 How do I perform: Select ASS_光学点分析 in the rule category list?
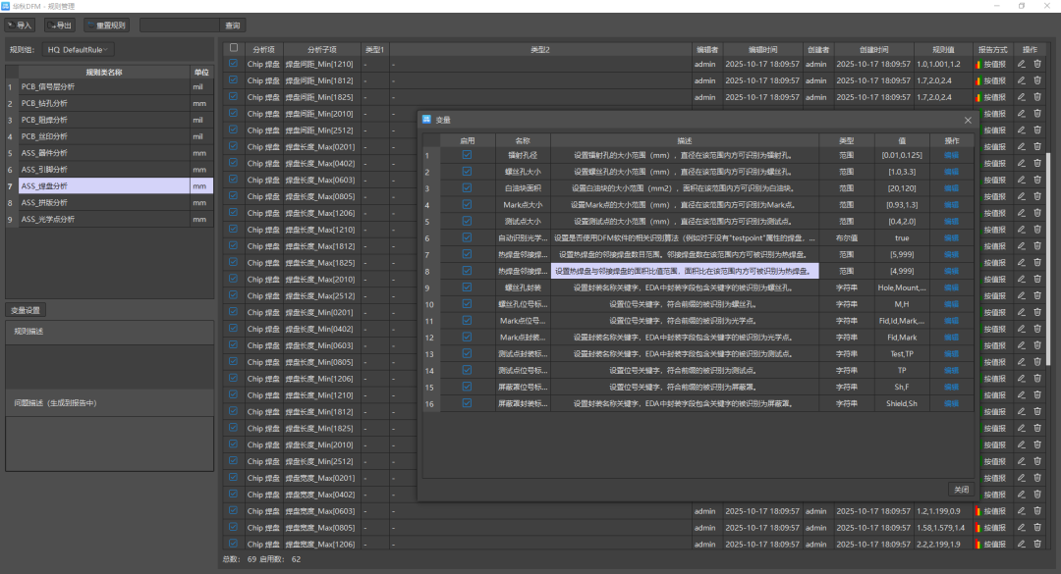point(104,219)
